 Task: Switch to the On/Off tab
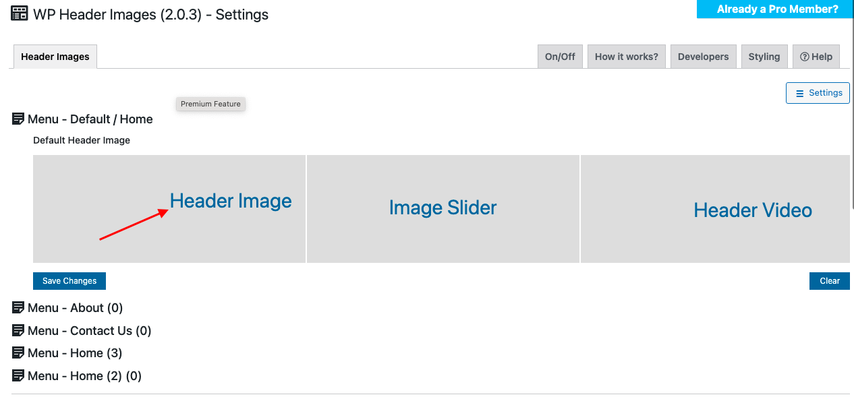560,56
